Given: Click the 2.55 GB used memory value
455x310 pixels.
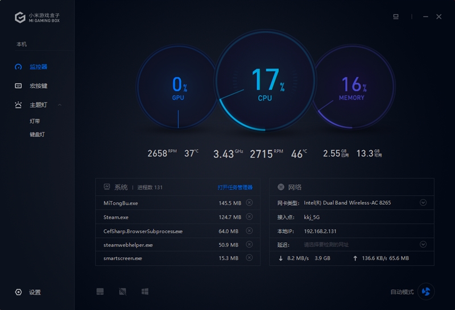Looking at the screenshot, I should click(x=336, y=153).
